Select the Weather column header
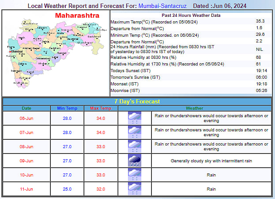The image size is (275, 199). [x=194, y=108]
